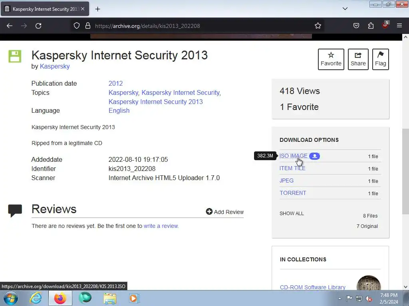
Task: Open the JPEG download option
Action: 286,180
